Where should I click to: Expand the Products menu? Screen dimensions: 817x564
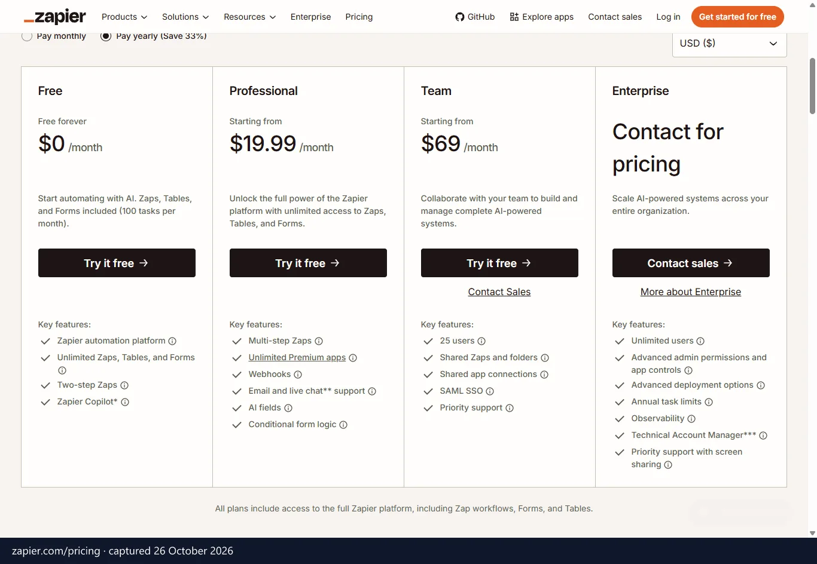coord(124,17)
